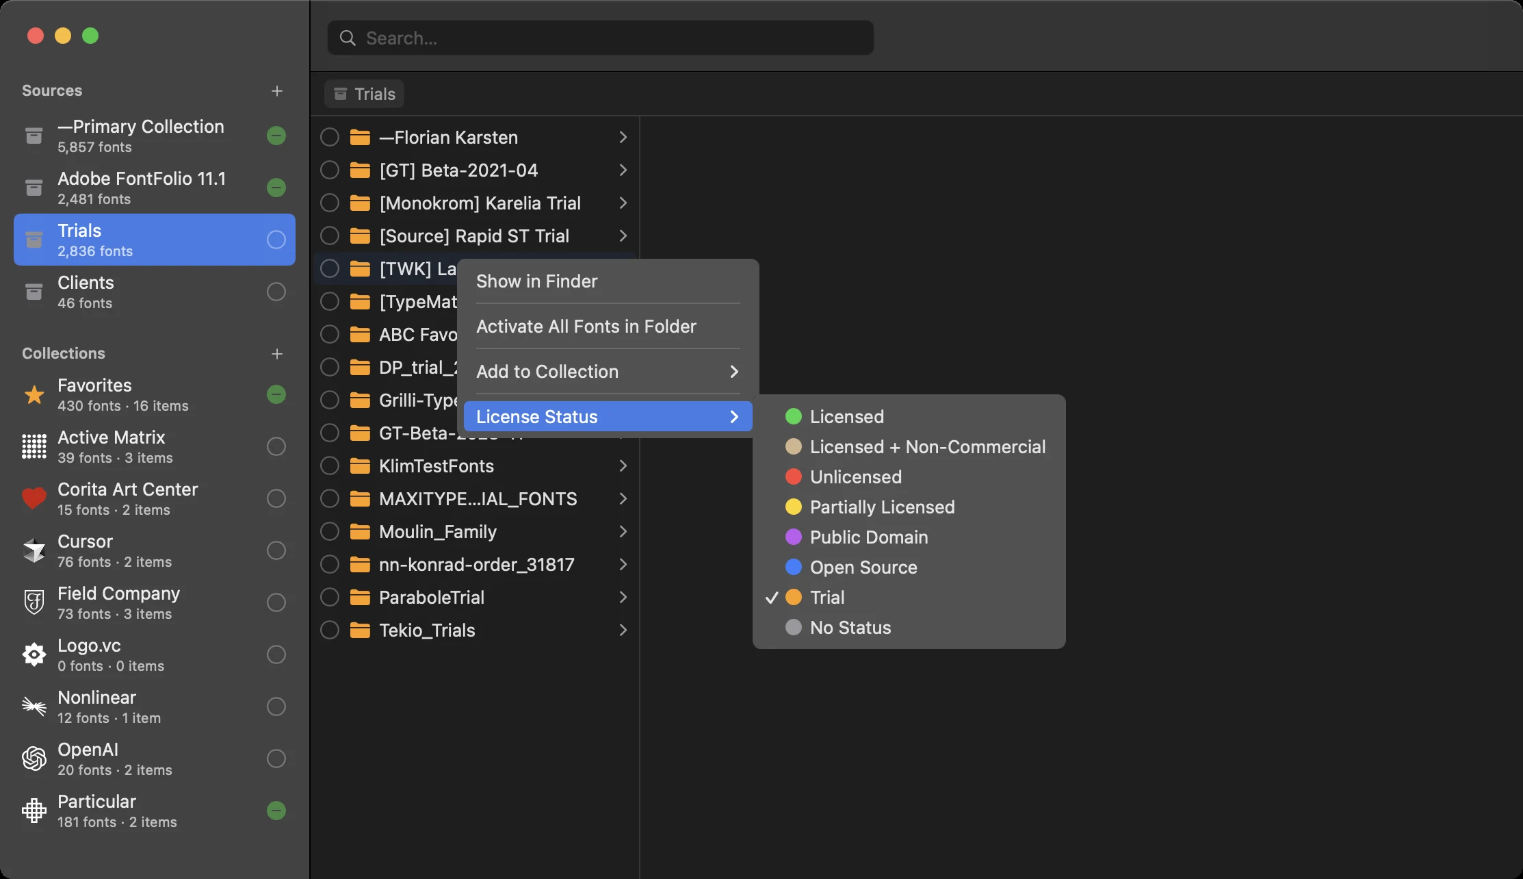Viewport: 1523px width, 879px height.
Task: Add a new source with plus icon
Action: [277, 91]
